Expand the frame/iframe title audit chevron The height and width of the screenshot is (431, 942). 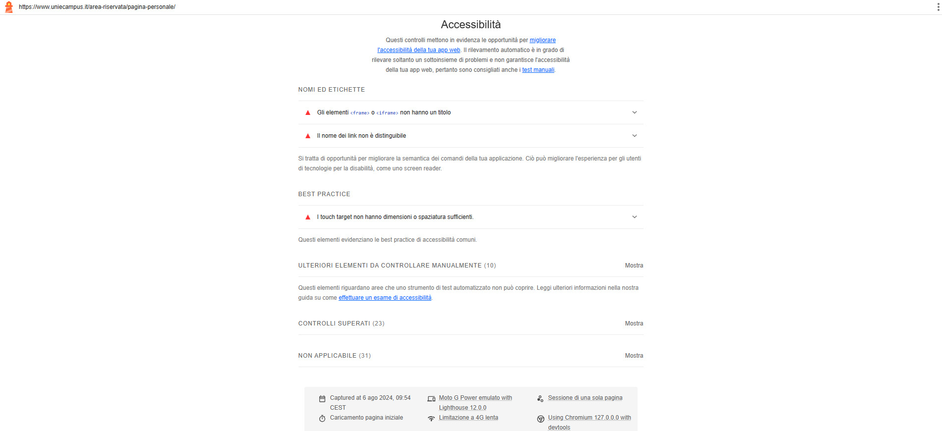tap(635, 112)
